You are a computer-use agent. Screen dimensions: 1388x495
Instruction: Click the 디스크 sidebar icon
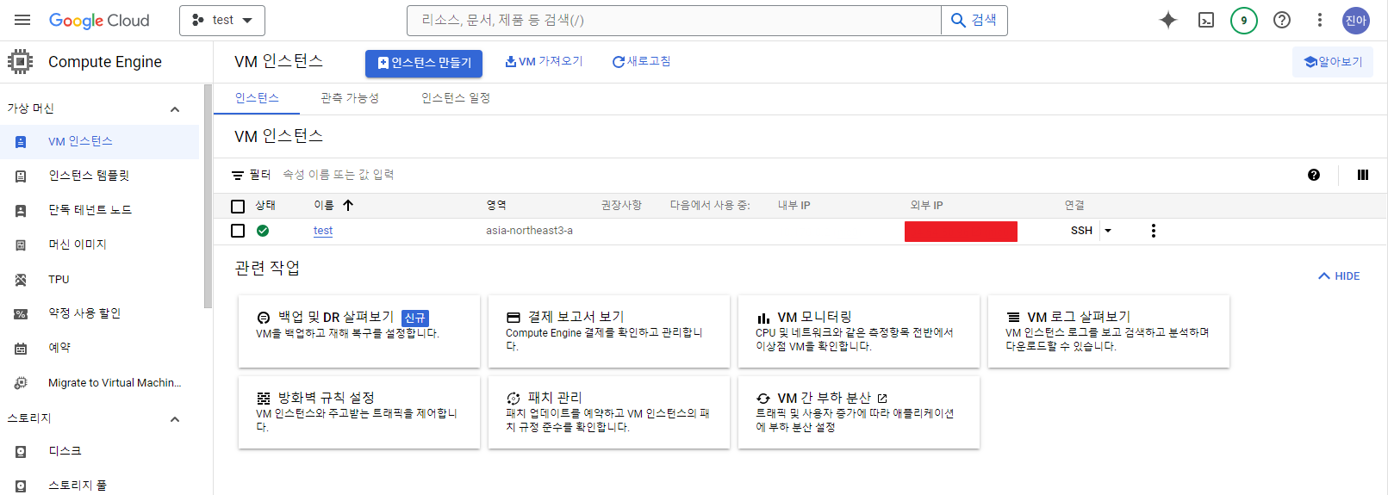click(x=21, y=452)
